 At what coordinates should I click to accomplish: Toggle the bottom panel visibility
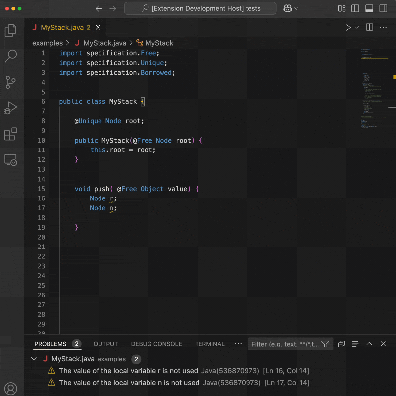[x=369, y=8]
